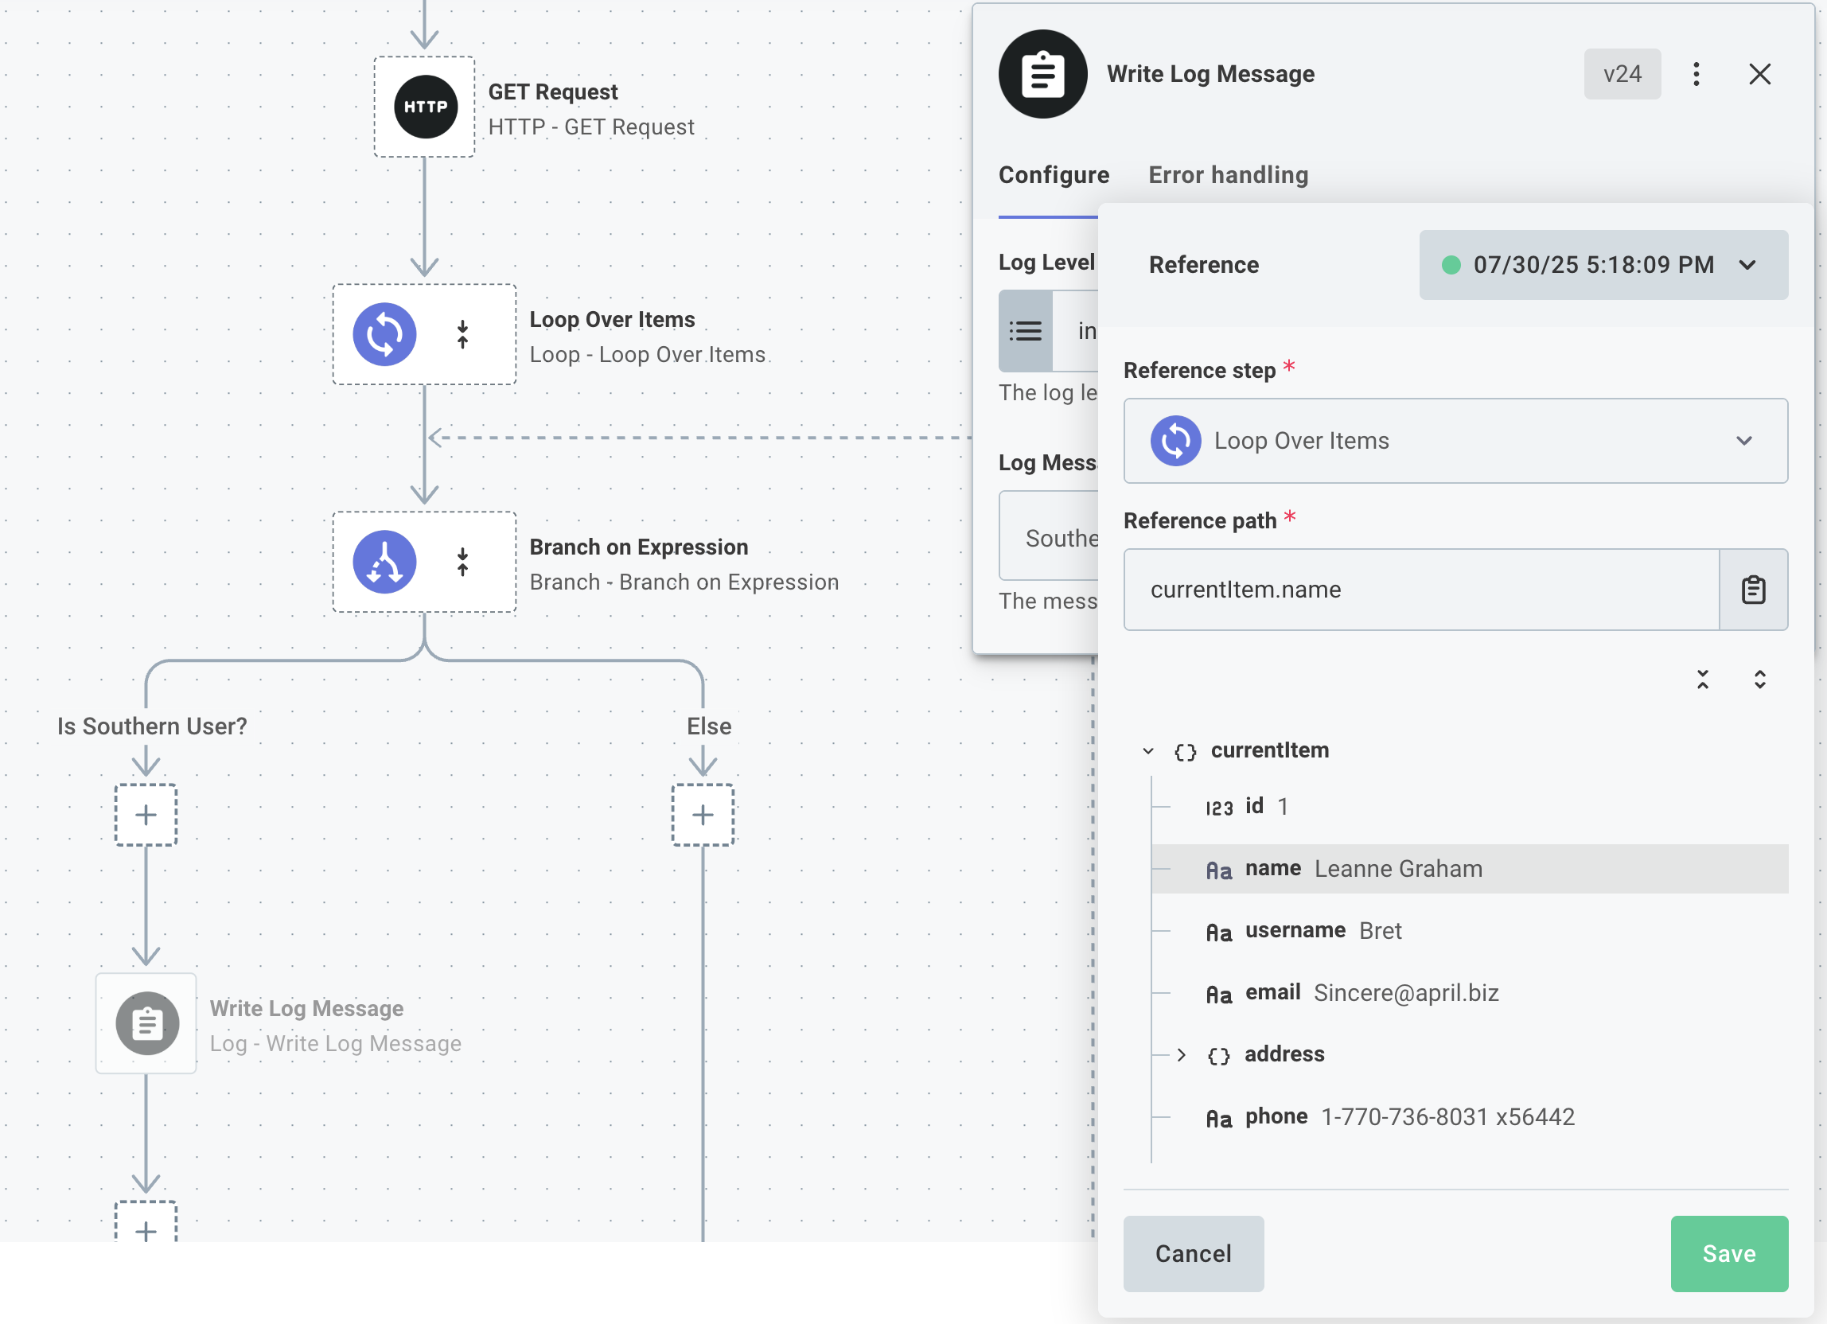This screenshot has height=1324, width=1827.
Task: Click the list view icon under Log Level
Action: tap(1025, 331)
